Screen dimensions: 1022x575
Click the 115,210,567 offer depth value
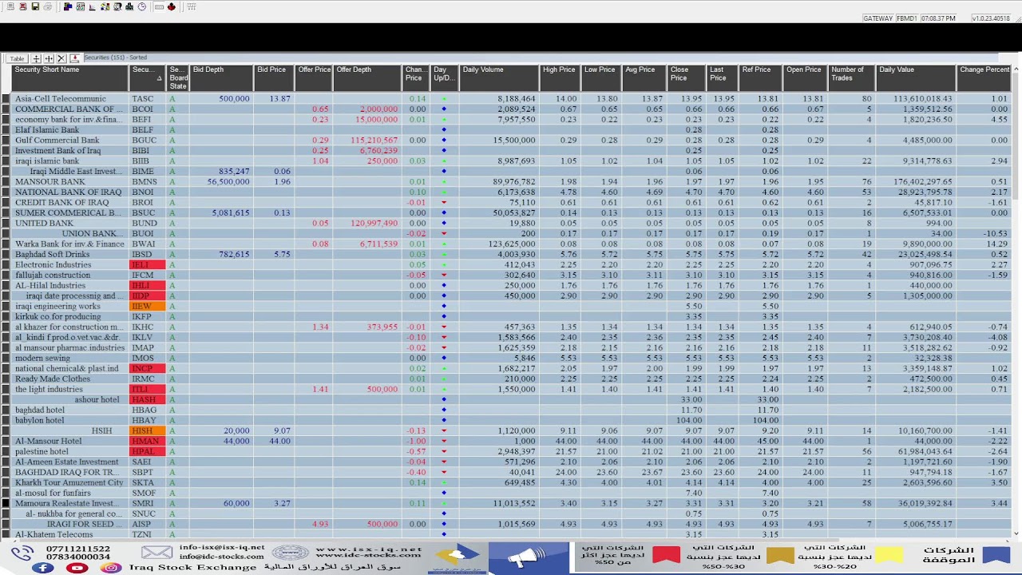click(x=374, y=141)
